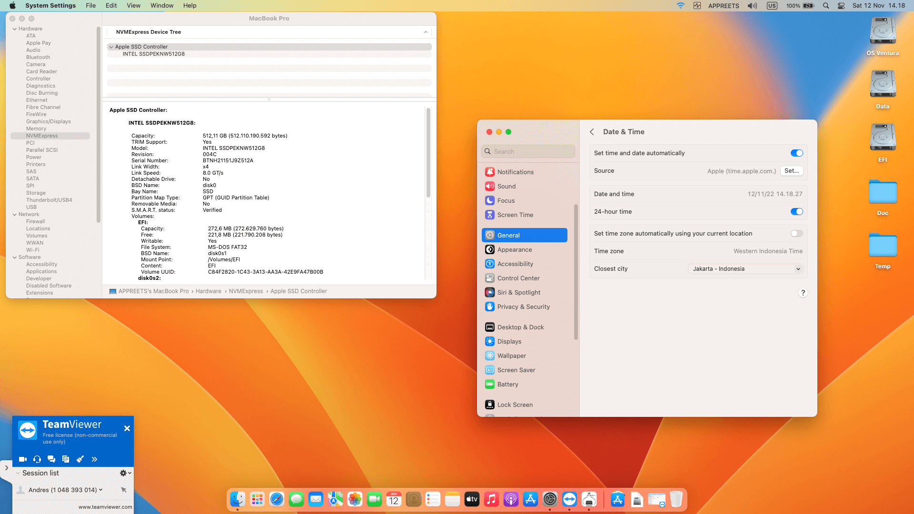Open Battery settings icon

pyautogui.click(x=490, y=384)
